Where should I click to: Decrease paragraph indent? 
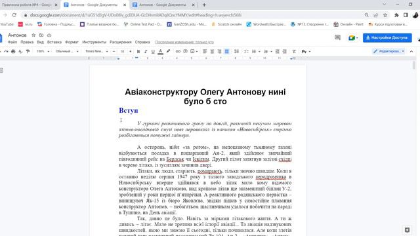pyautogui.click(x=278, y=51)
